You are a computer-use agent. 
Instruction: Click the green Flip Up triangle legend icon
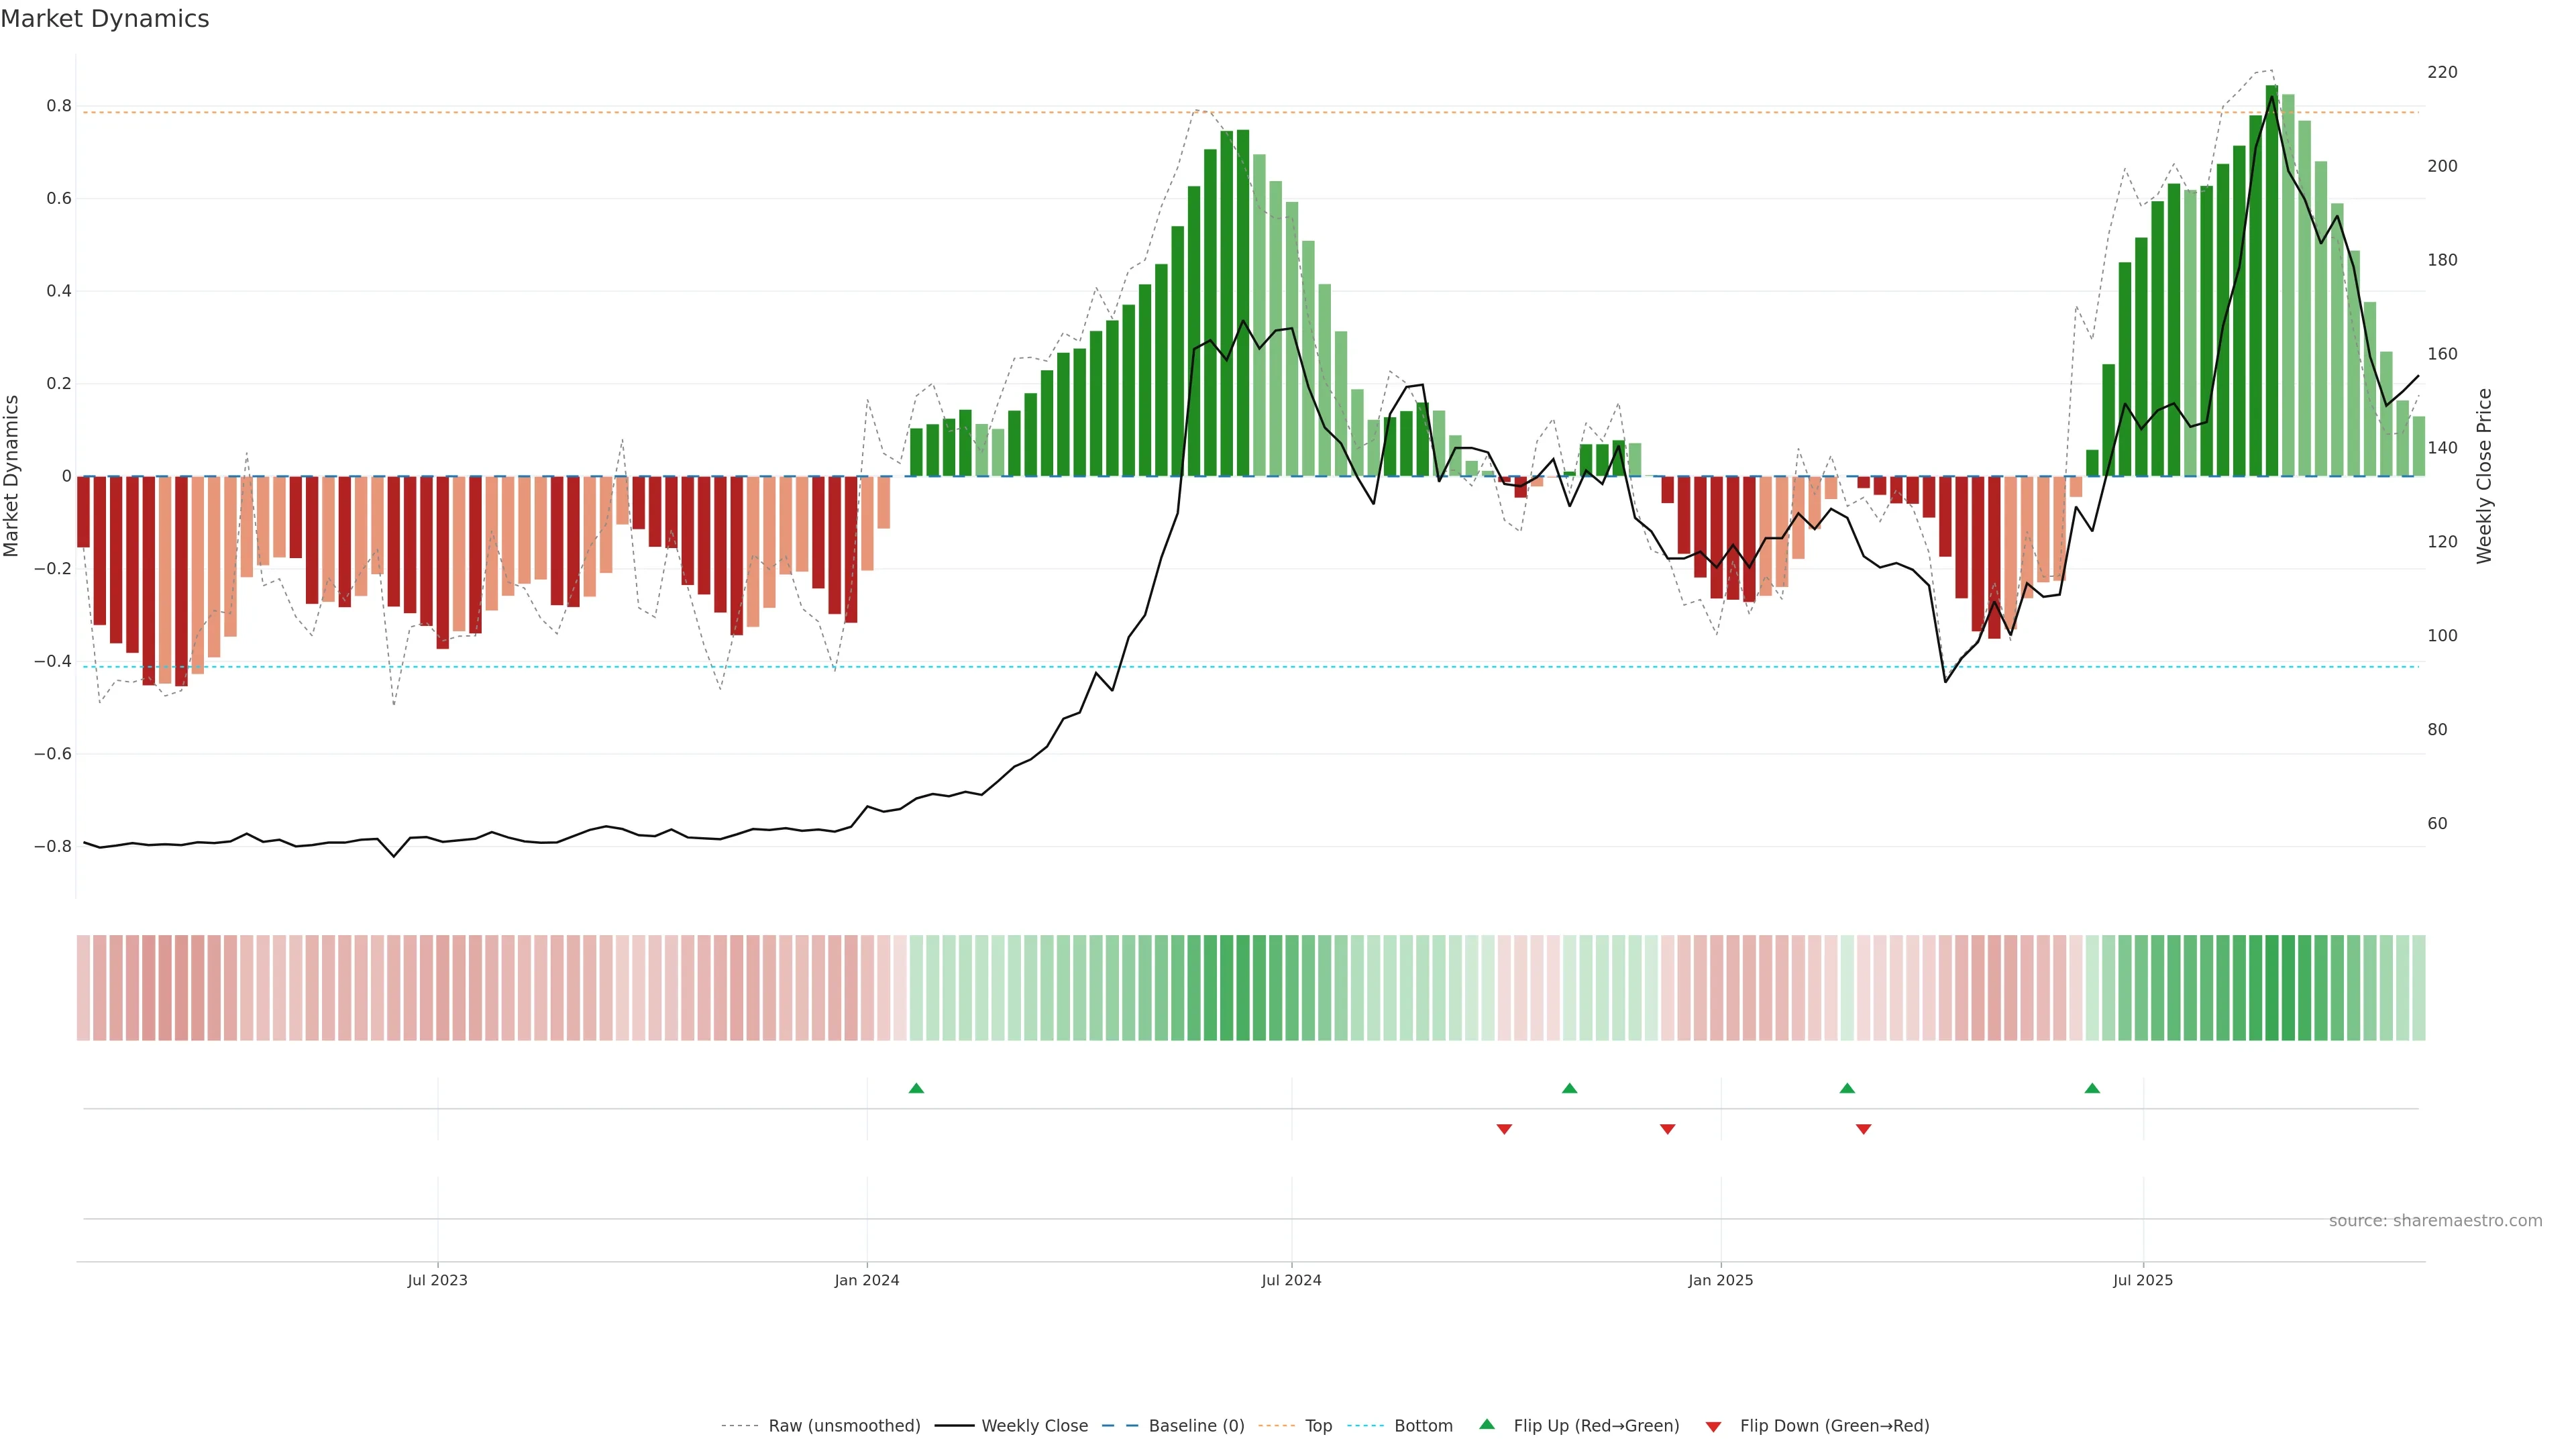(1487, 1424)
